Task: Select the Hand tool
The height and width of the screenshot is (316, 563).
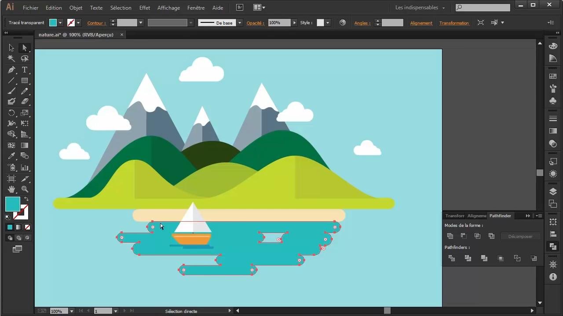Action: pyautogui.click(x=11, y=189)
